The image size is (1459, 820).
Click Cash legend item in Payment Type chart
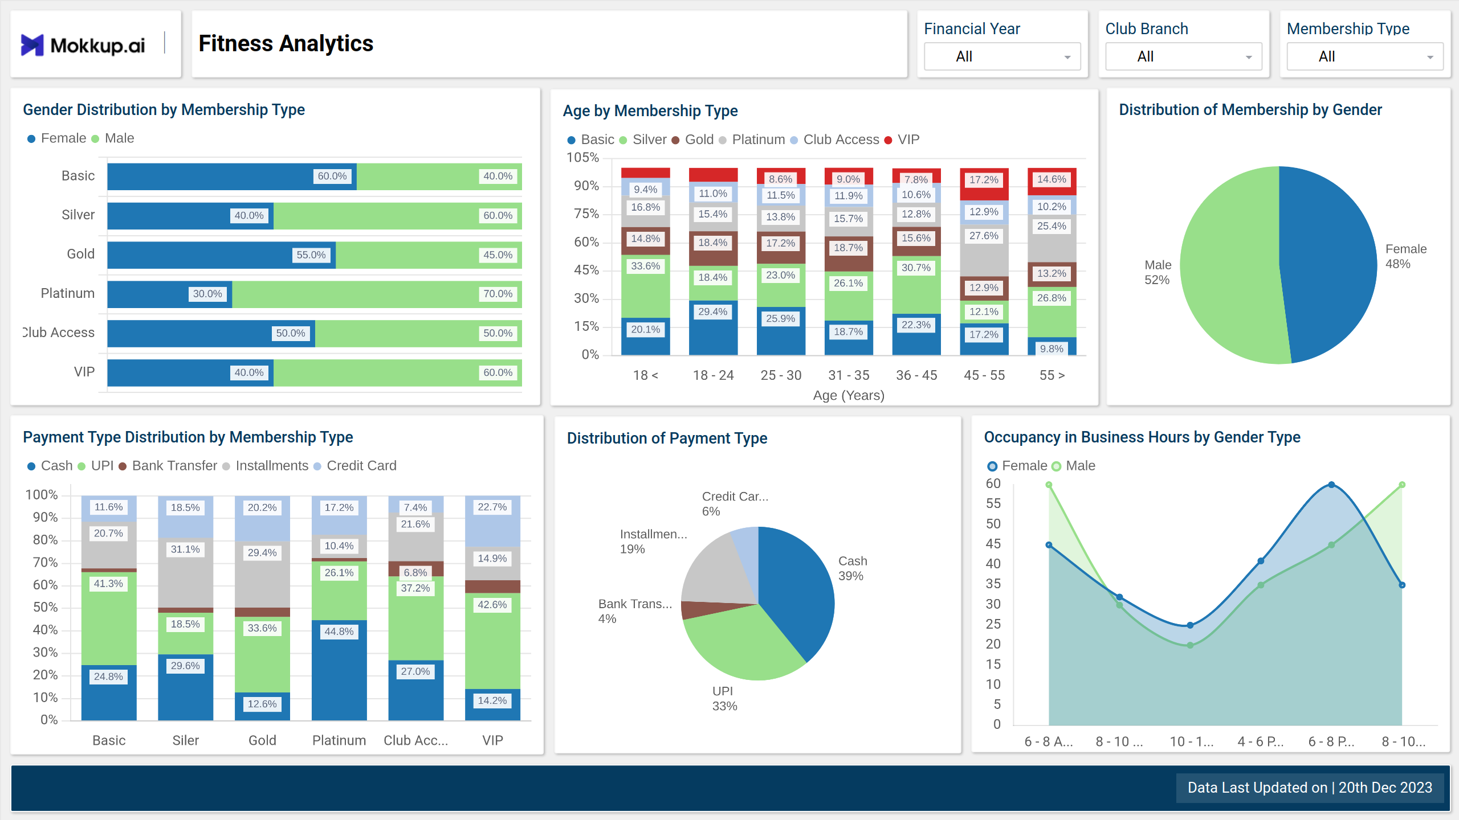pos(50,466)
